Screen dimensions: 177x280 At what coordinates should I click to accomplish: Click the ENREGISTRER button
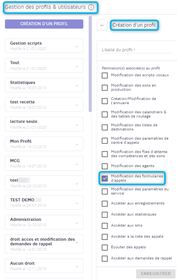pyautogui.click(x=156, y=274)
